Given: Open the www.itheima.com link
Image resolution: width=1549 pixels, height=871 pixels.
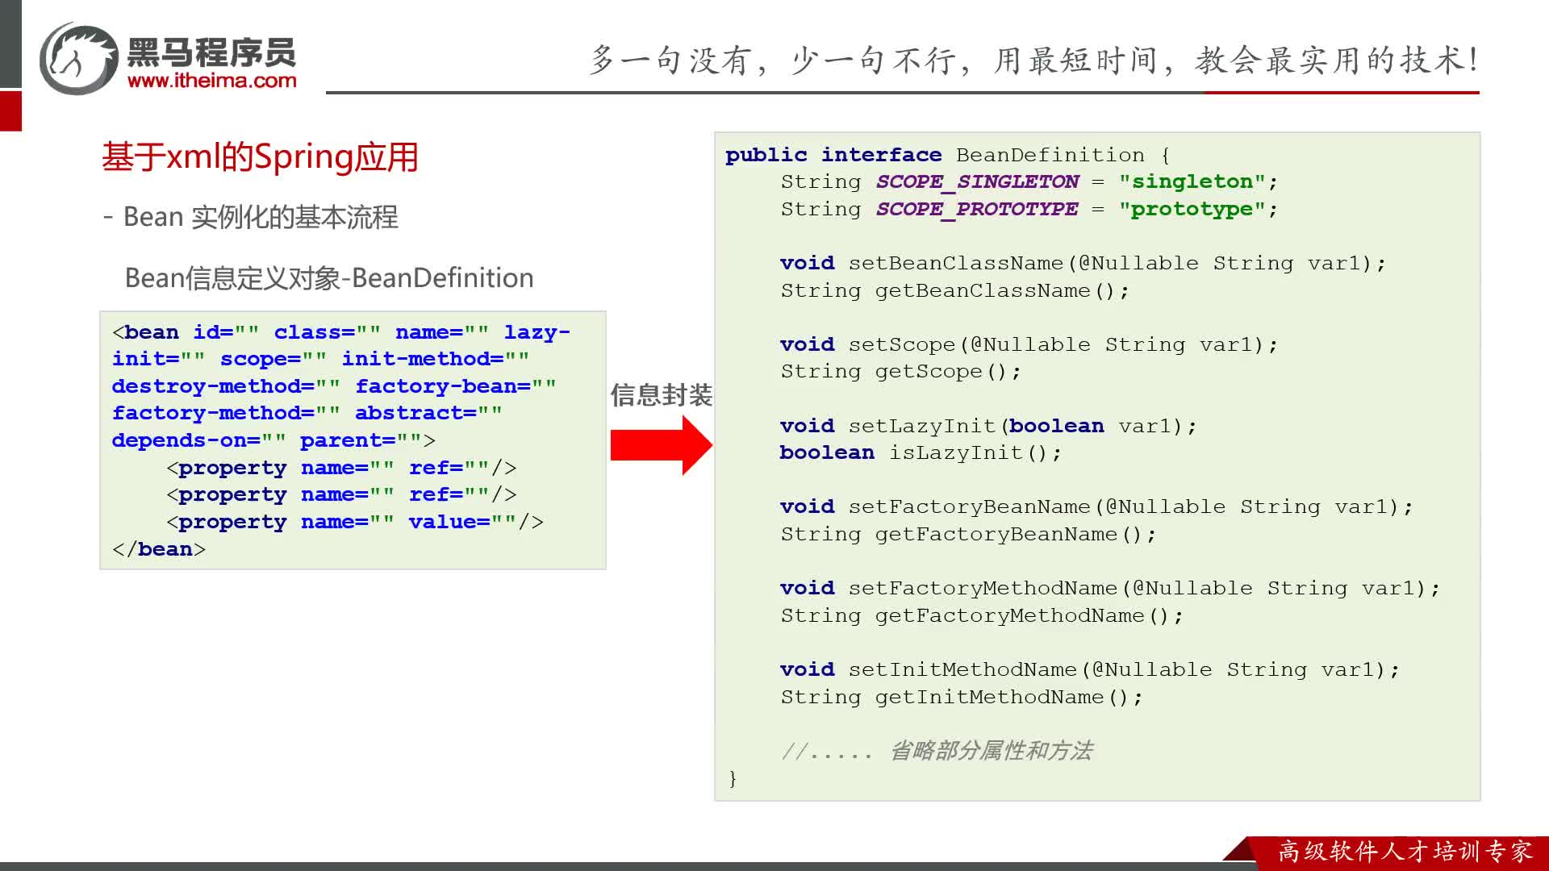Looking at the screenshot, I should coord(212,81).
